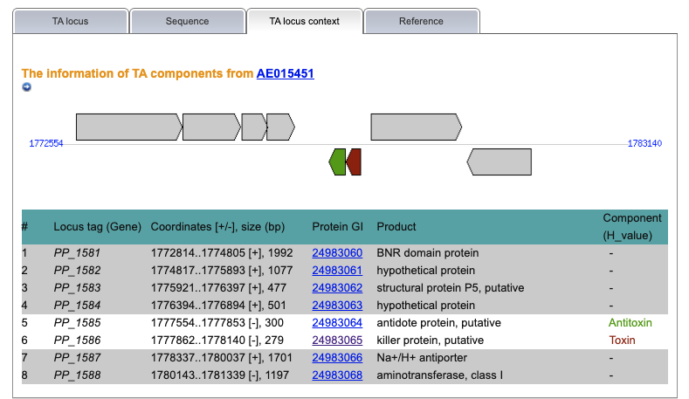This screenshot has height=399, width=689.
Task: Open protein GI 24983060 link
Action: tap(337, 252)
